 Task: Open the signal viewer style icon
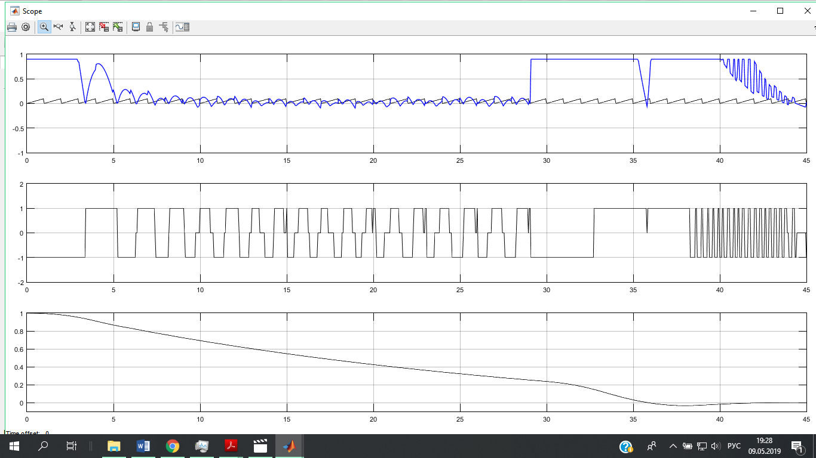(x=182, y=27)
